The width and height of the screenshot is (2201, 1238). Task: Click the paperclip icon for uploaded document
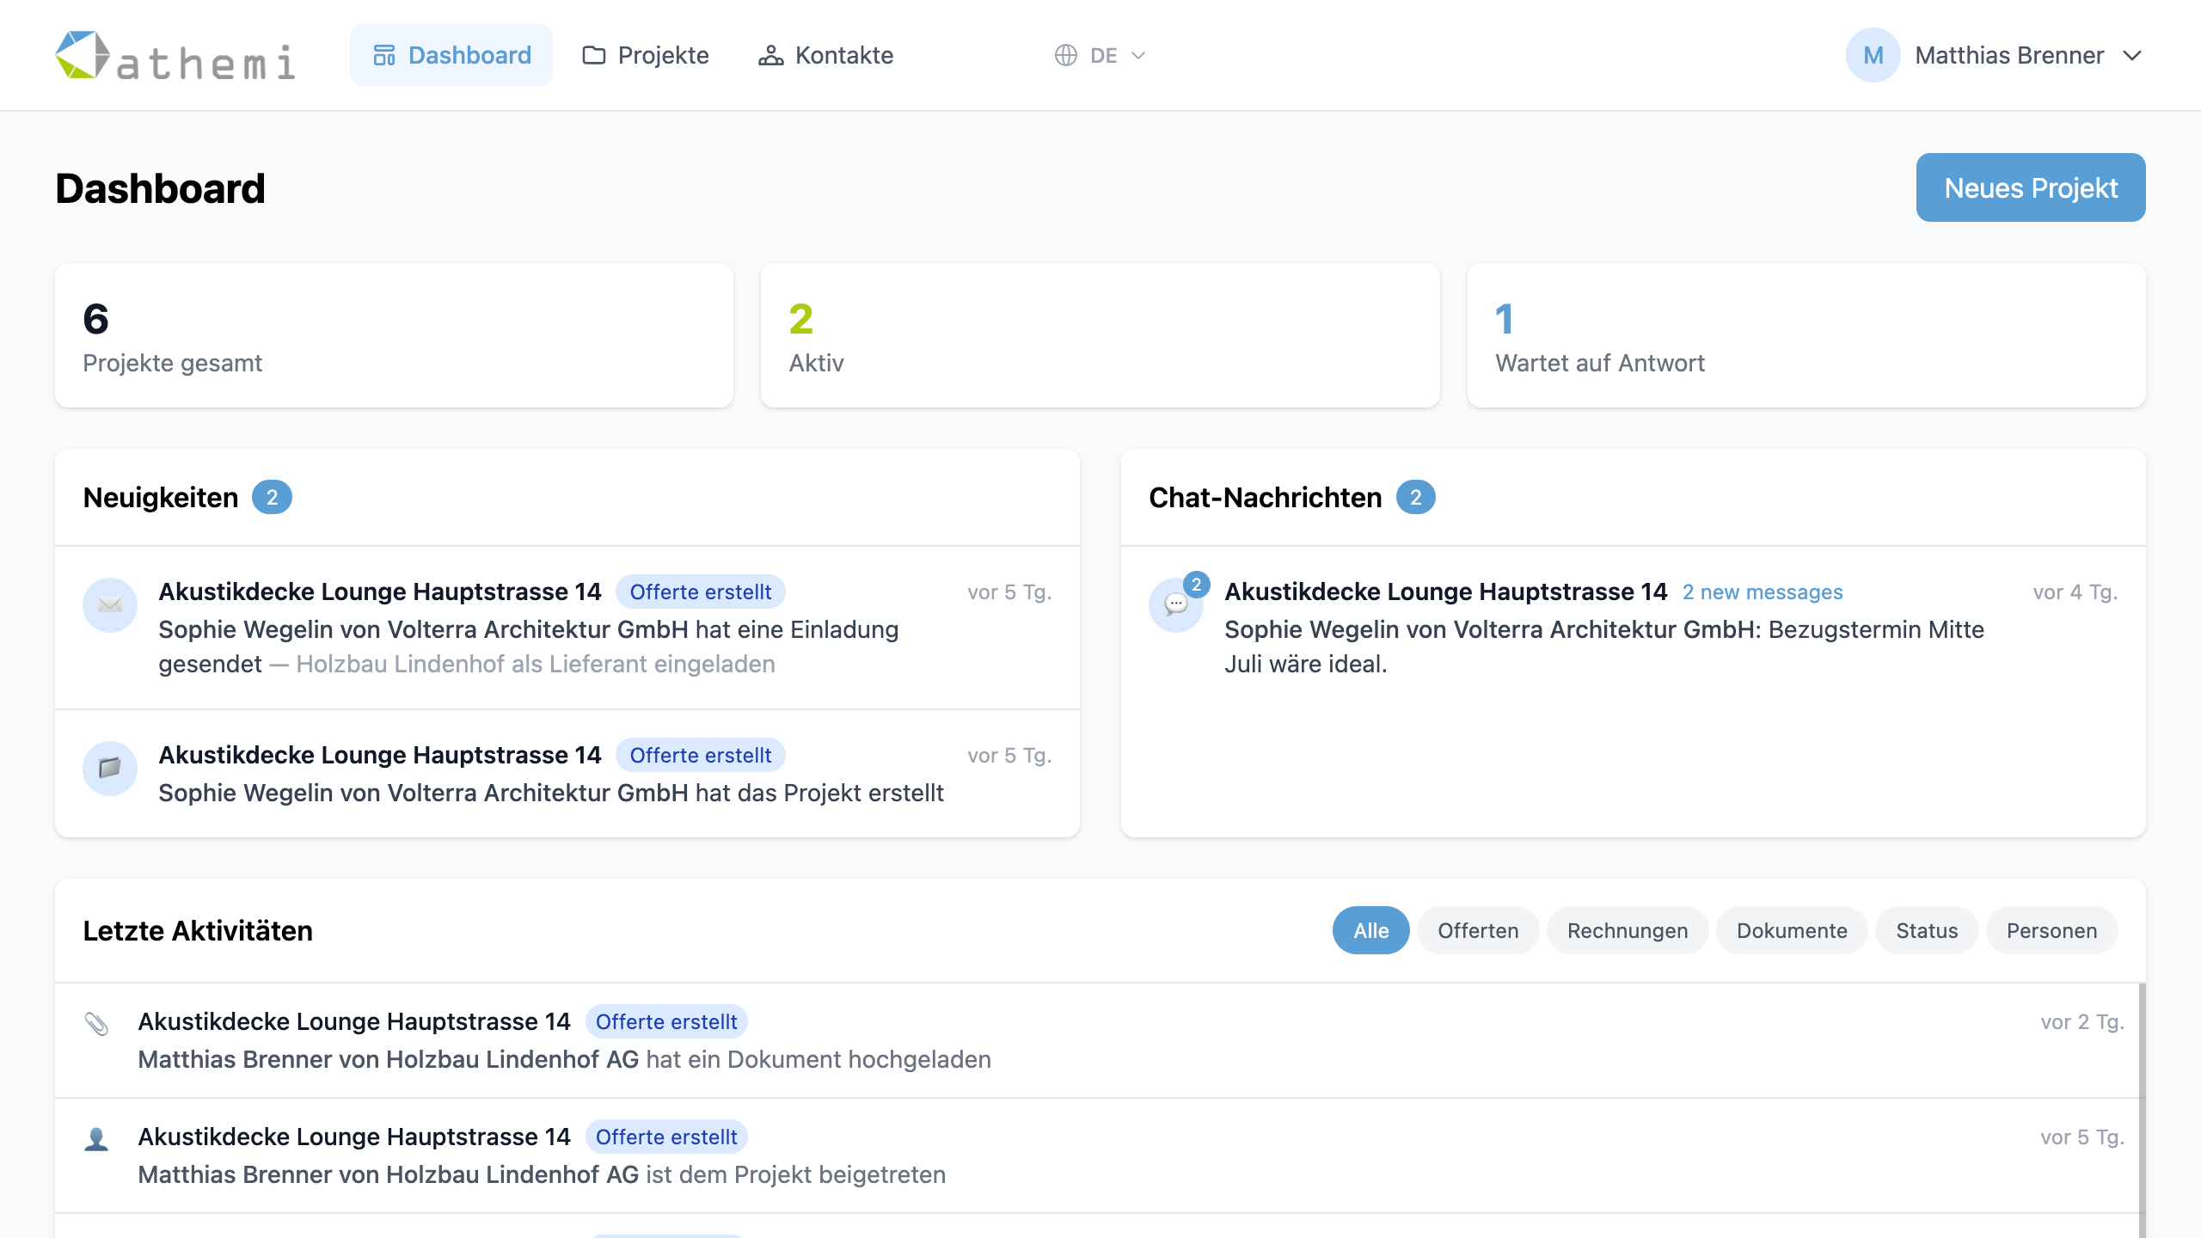(96, 1023)
